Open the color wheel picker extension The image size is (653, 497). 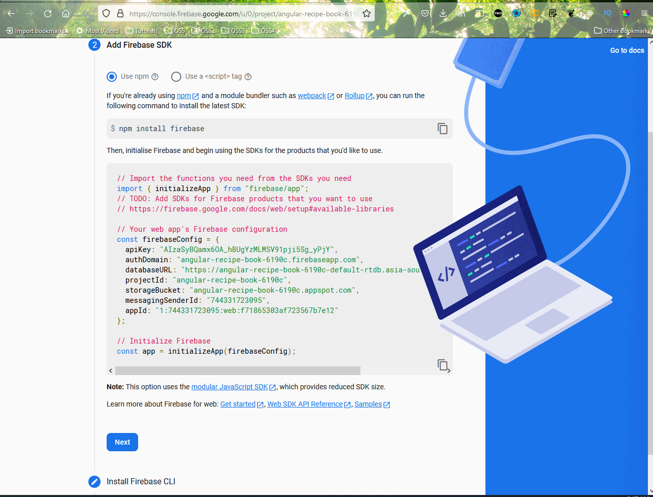[x=626, y=14]
